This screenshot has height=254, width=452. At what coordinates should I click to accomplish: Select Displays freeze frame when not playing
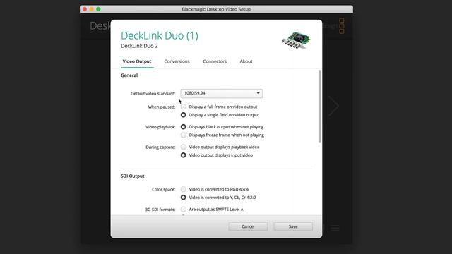tap(184, 135)
